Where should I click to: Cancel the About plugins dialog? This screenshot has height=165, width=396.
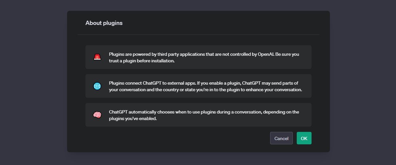(x=281, y=138)
